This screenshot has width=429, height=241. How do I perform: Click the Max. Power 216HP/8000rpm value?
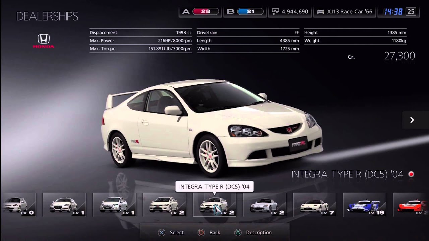175,41
